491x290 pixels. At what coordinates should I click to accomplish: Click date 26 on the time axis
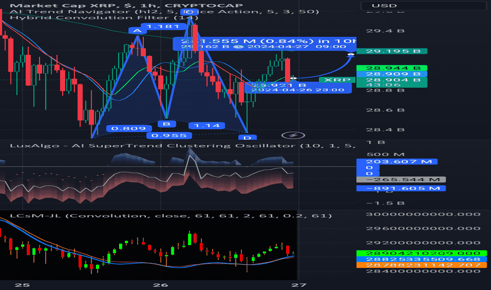tap(160, 285)
